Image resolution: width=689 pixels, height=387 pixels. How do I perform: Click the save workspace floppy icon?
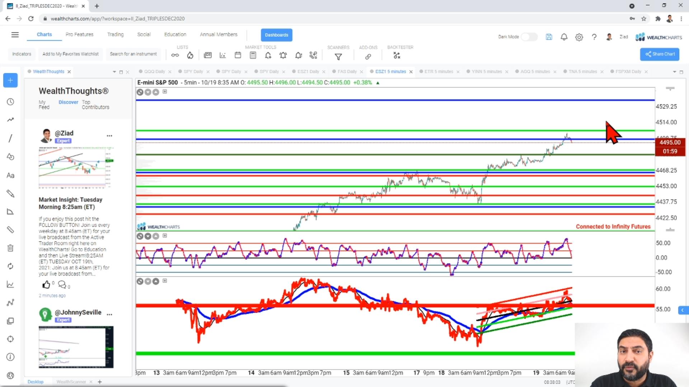tap(549, 37)
